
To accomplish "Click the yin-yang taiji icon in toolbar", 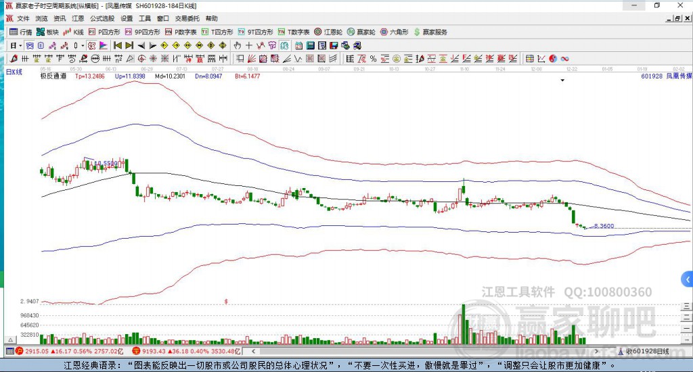I will pos(552,59).
